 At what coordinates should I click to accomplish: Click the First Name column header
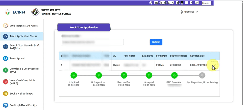point(131,56)
